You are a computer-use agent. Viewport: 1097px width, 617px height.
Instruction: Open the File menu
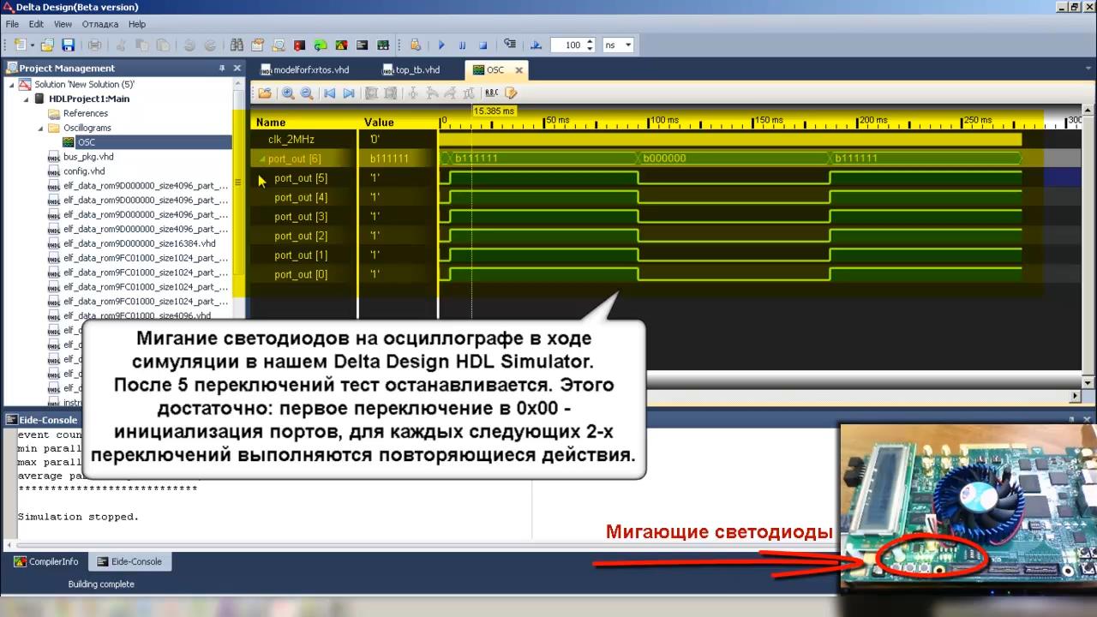(12, 24)
